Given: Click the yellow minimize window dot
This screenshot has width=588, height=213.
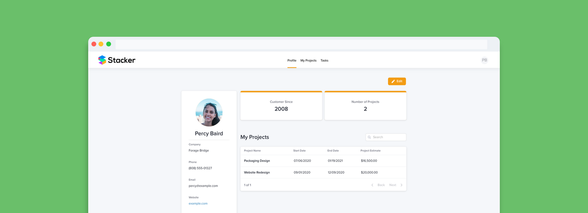Looking at the screenshot, I should (x=101, y=44).
